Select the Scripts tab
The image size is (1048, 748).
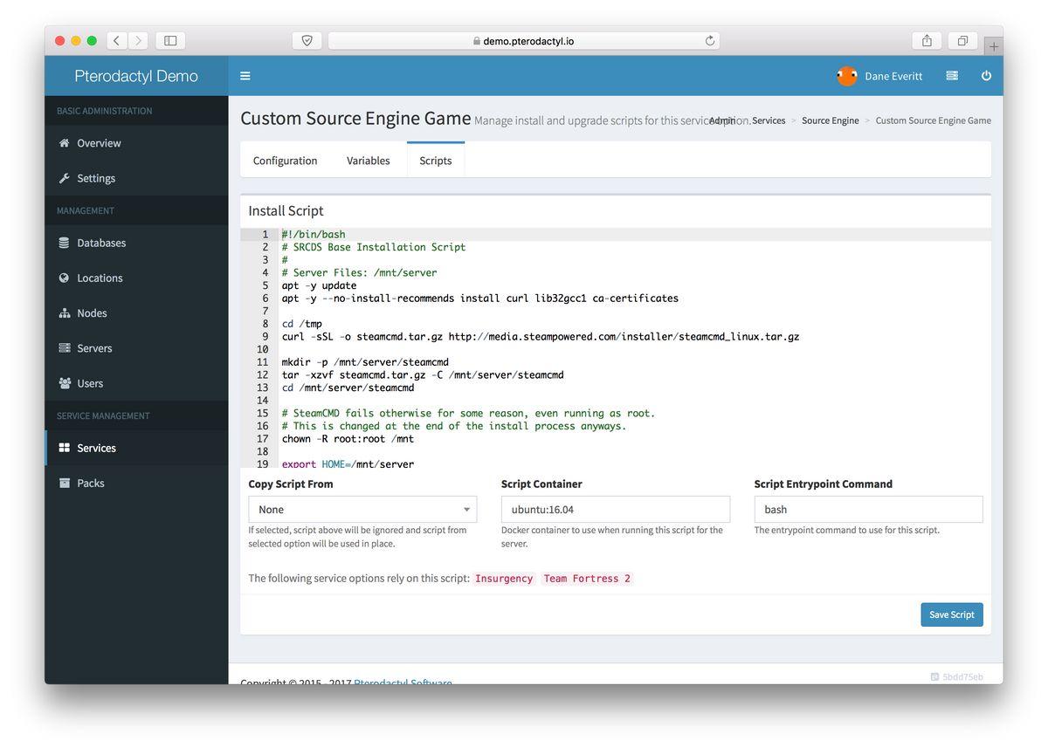[436, 161]
